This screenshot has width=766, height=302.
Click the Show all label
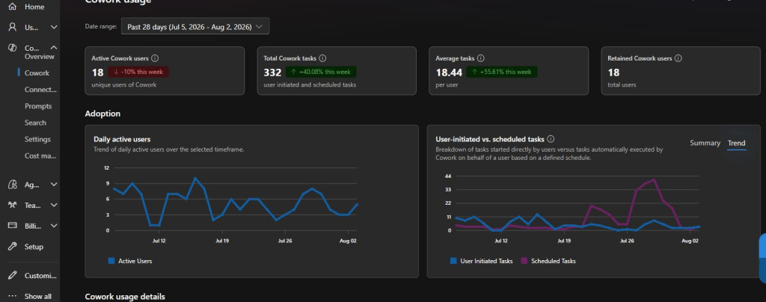[x=38, y=297]
